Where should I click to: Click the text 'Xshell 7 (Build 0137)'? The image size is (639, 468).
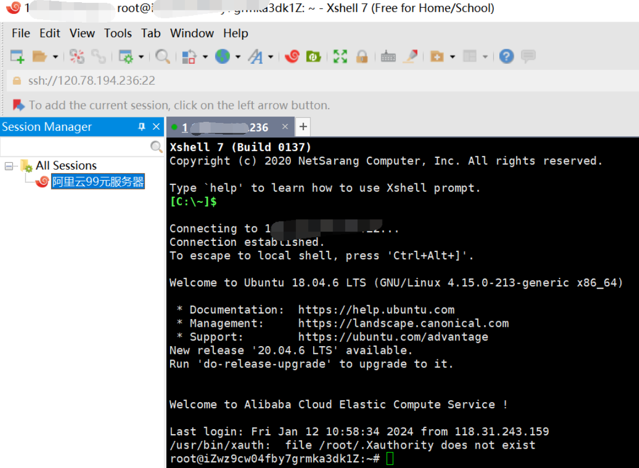(x=241, y=147)
